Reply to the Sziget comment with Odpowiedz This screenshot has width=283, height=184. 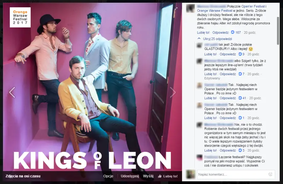pos(227,74)
